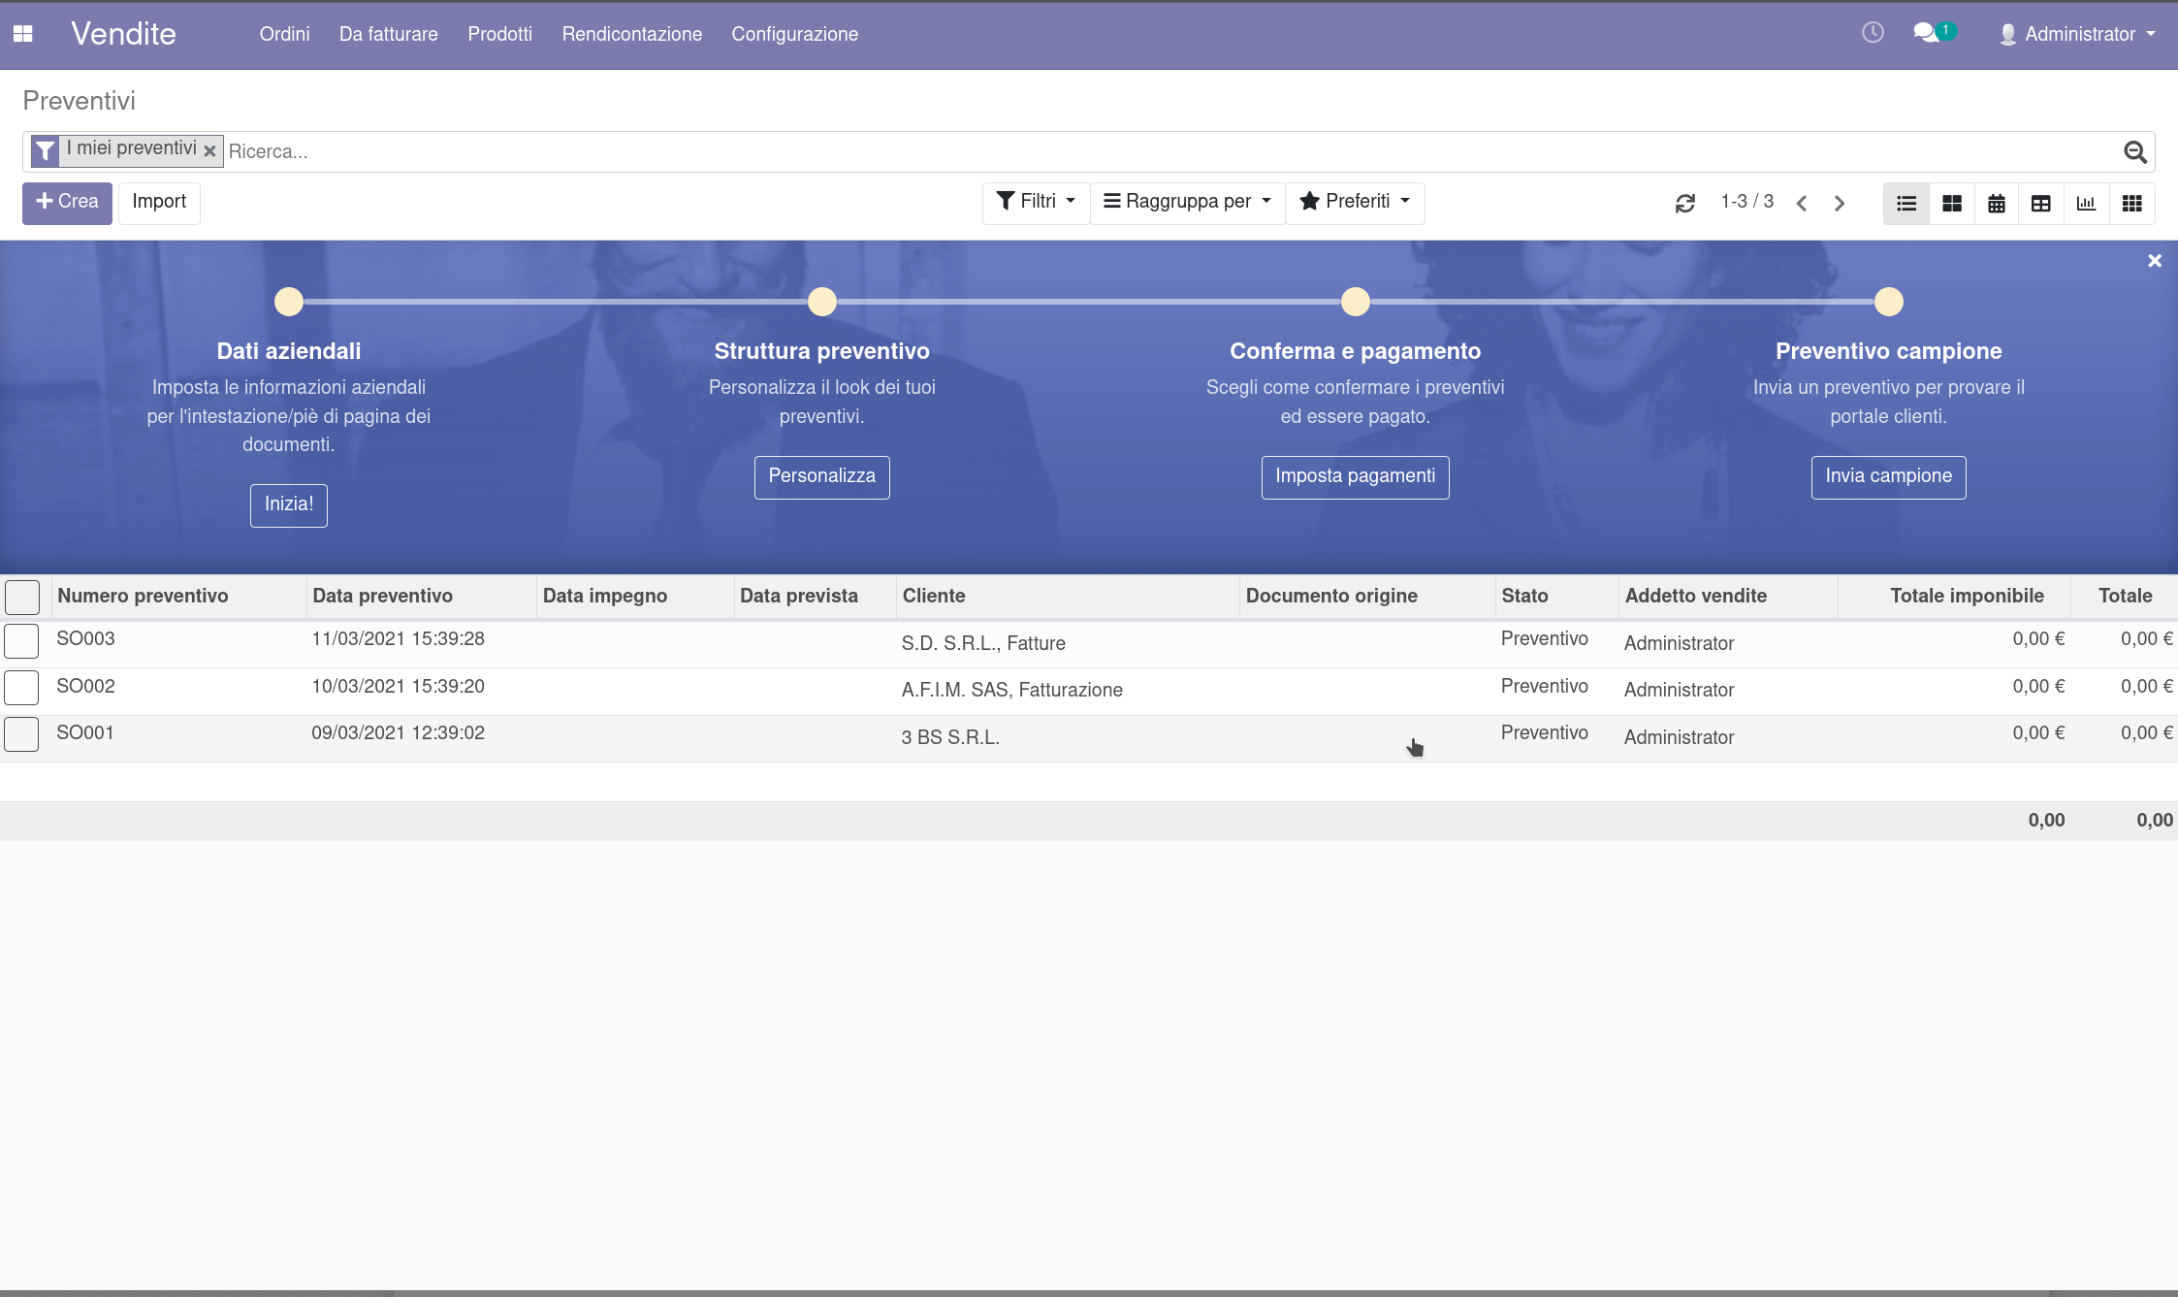Open the apps grid home menu
Viewport: 2178px width, 1297px height.
click(x=23, y=34)
